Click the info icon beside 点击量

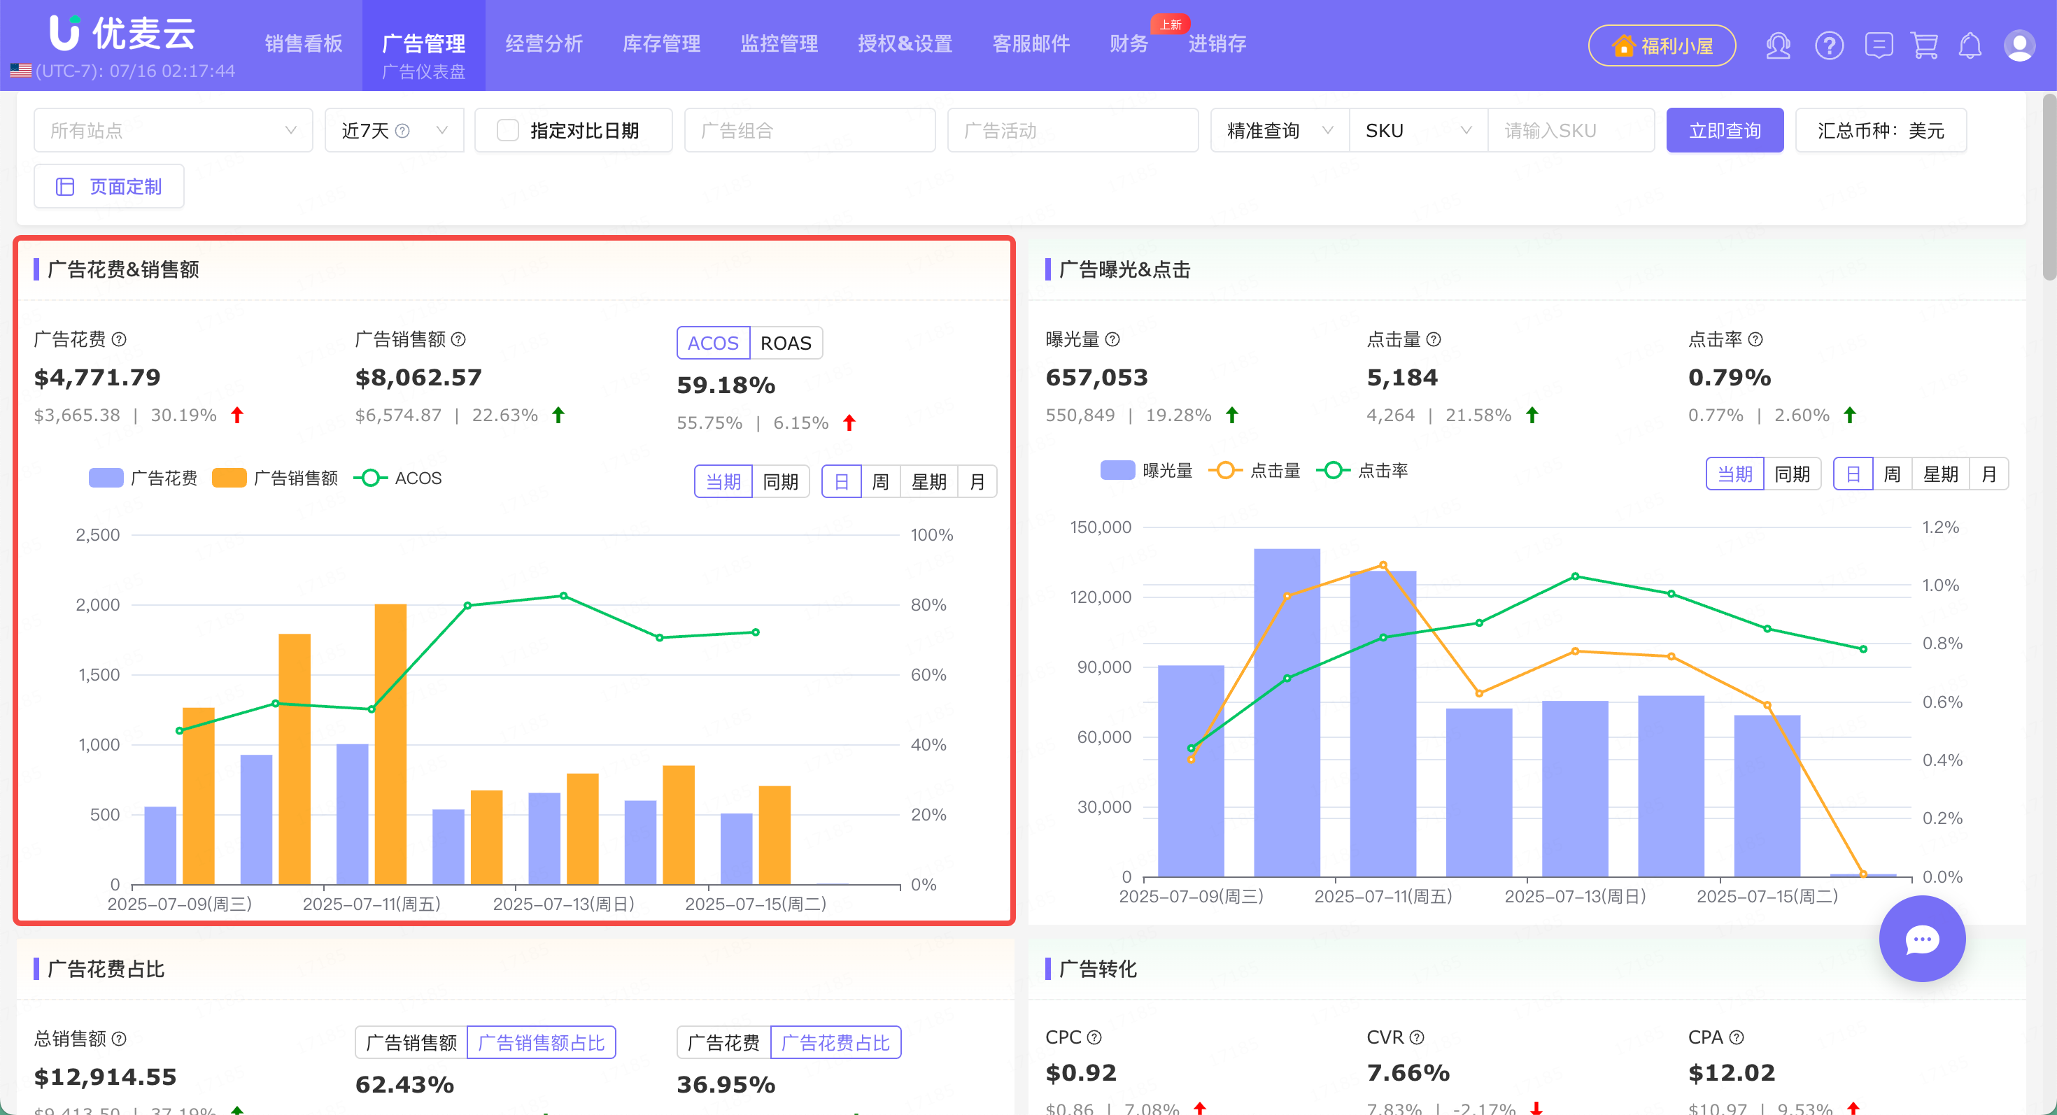click(x=1434, y=339)
